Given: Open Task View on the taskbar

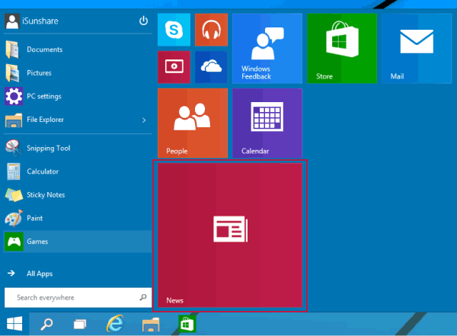Looking at the screenshot, I should [x=80, y=324].
